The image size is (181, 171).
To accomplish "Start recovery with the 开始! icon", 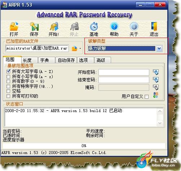I will [x=54, y=26].
